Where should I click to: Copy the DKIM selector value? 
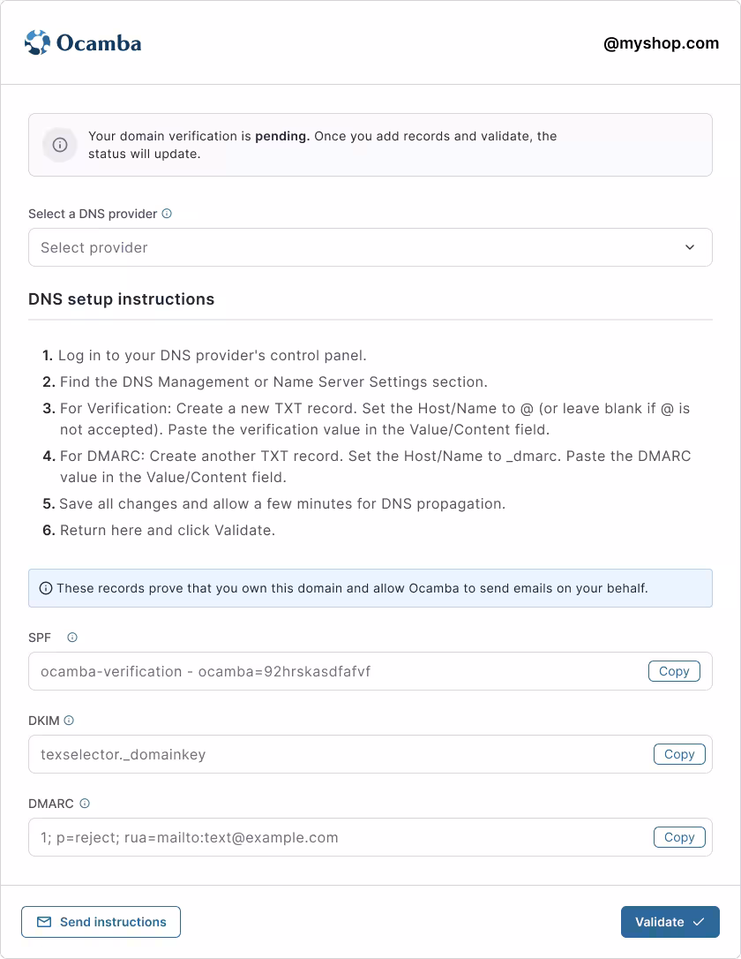coord(679,754)
